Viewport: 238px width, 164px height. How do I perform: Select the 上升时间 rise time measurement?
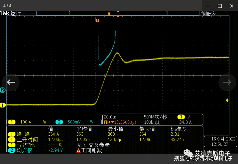pyautogui.click(x=27, y=139)
